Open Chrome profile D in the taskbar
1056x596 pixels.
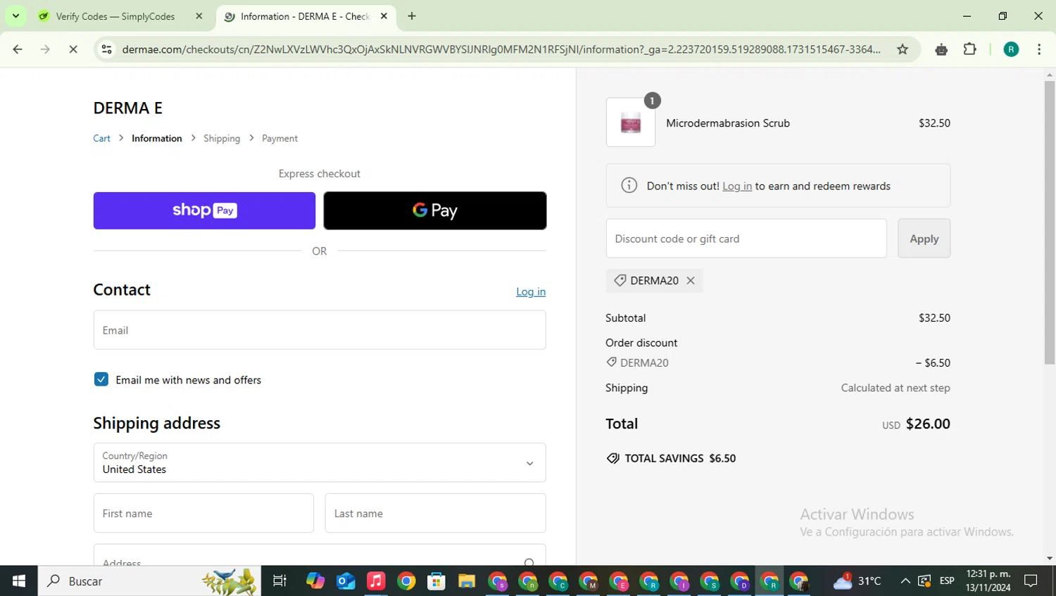(740, 581)
